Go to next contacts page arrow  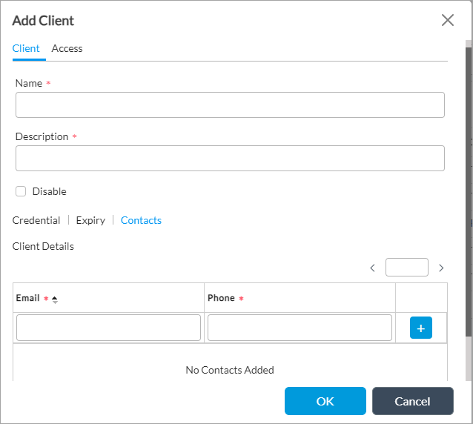[x=441, y=268]
